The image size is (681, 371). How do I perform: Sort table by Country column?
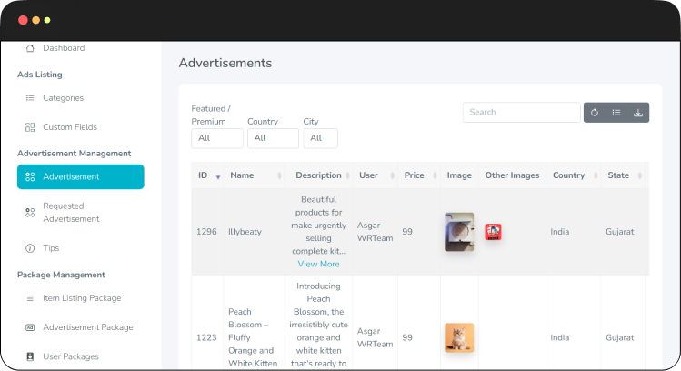(574, 175)
